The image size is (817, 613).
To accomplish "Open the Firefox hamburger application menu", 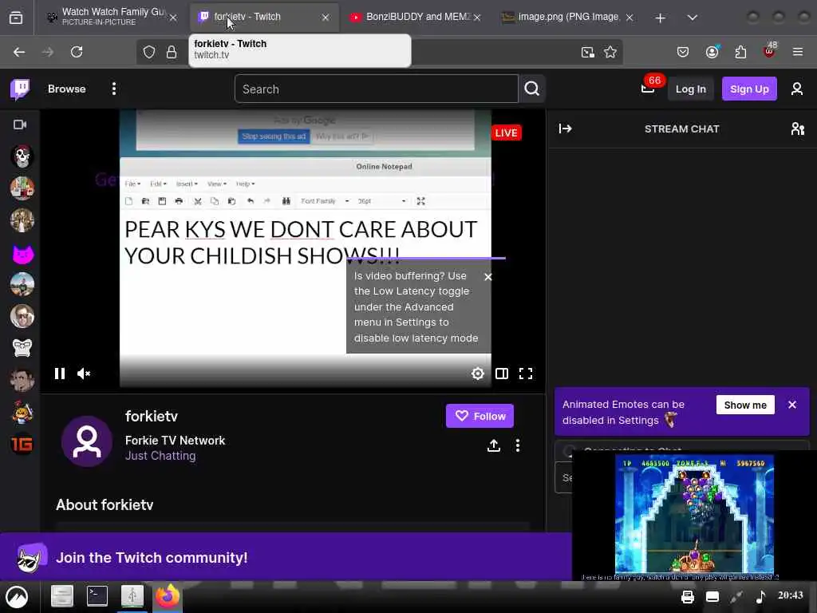I will (798, 52).
